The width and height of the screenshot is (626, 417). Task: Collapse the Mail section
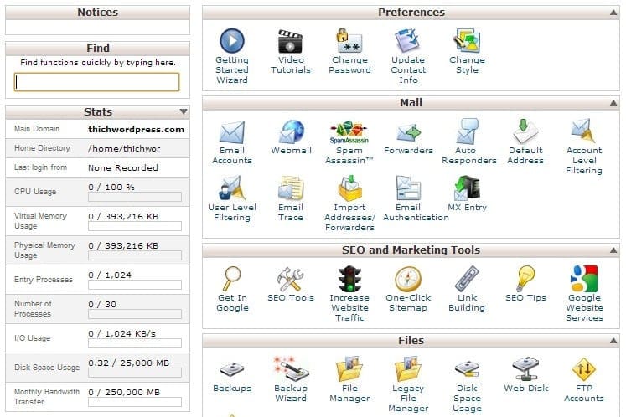(613, 103)
